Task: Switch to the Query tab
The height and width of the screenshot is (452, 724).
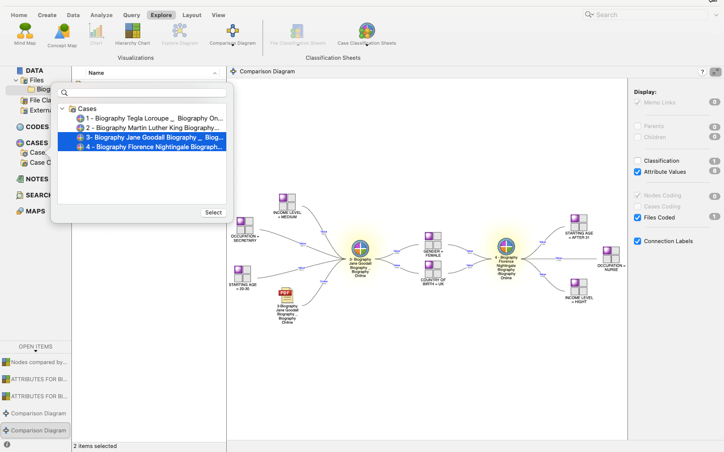Action: click(x=132, y=15)
